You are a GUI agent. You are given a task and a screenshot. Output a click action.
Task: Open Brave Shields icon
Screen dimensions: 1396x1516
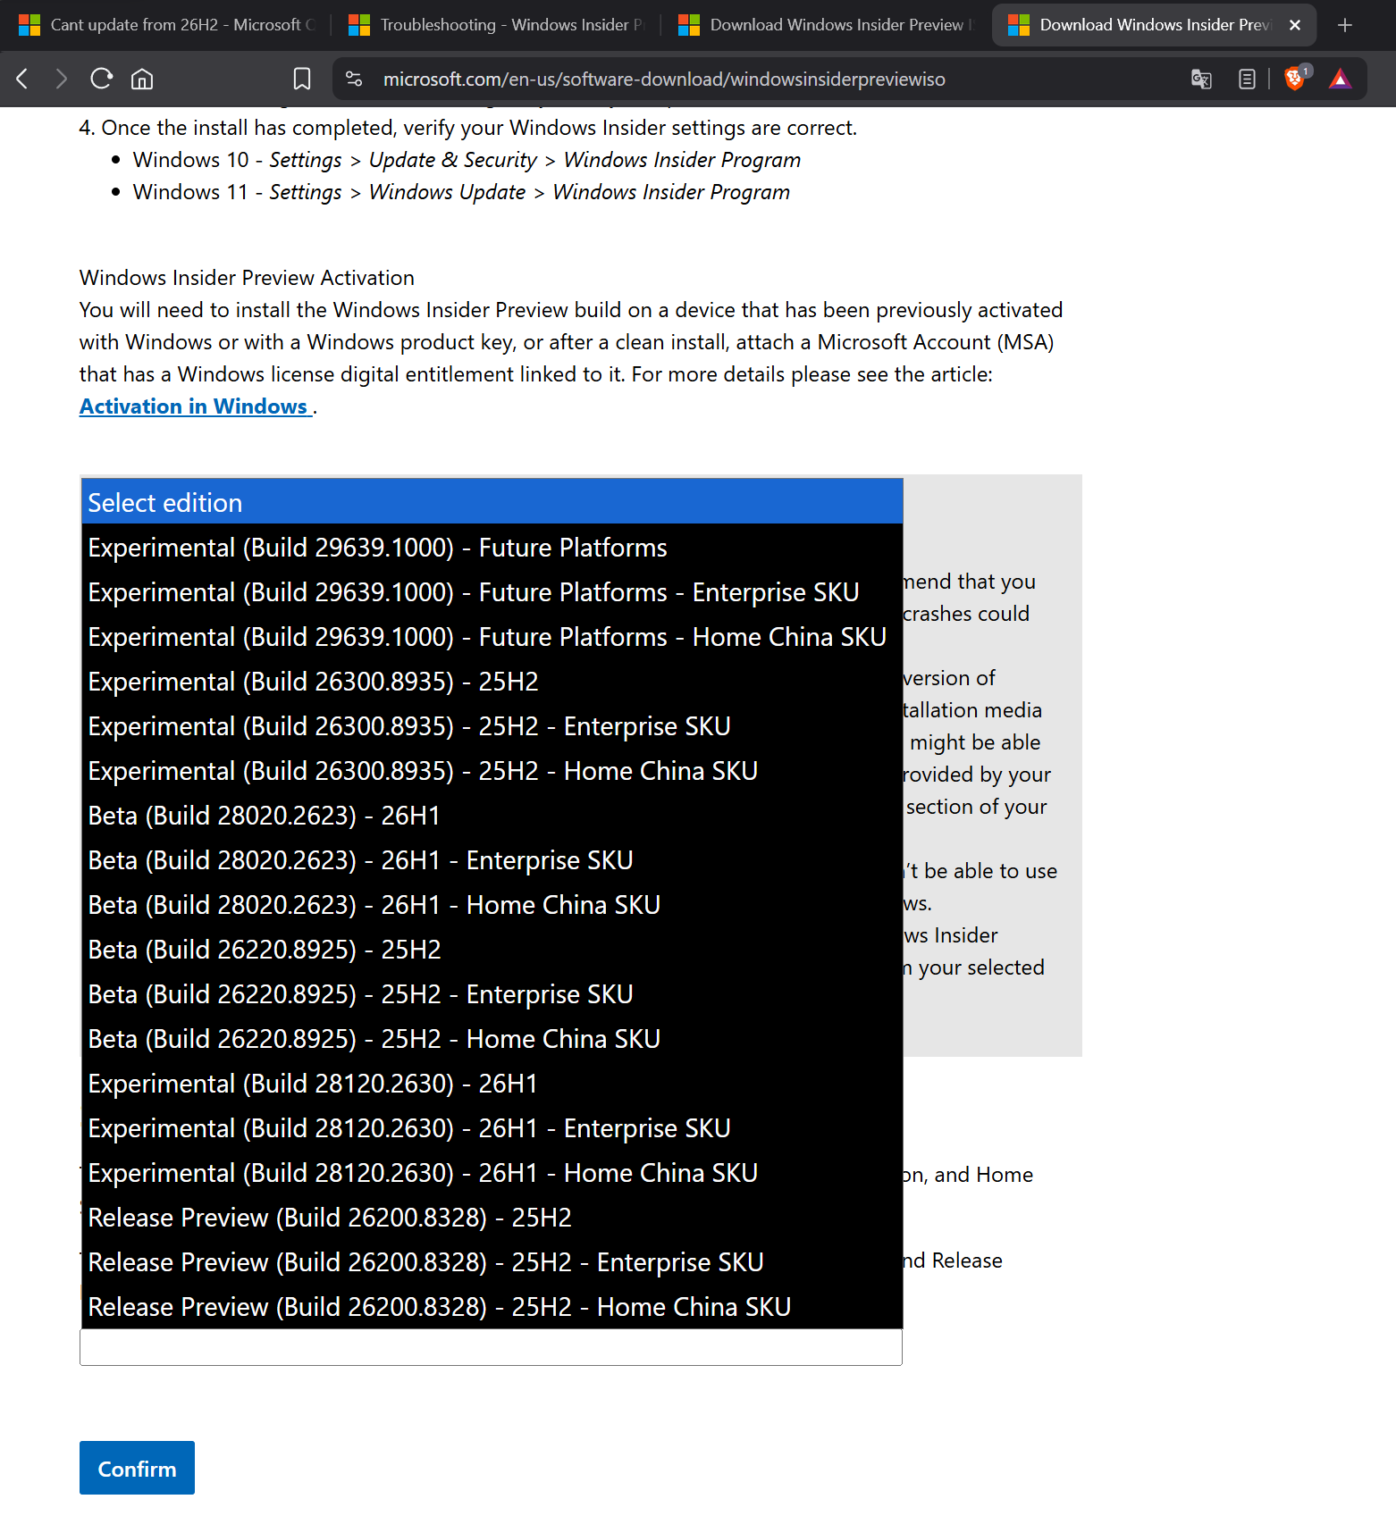1295,79
